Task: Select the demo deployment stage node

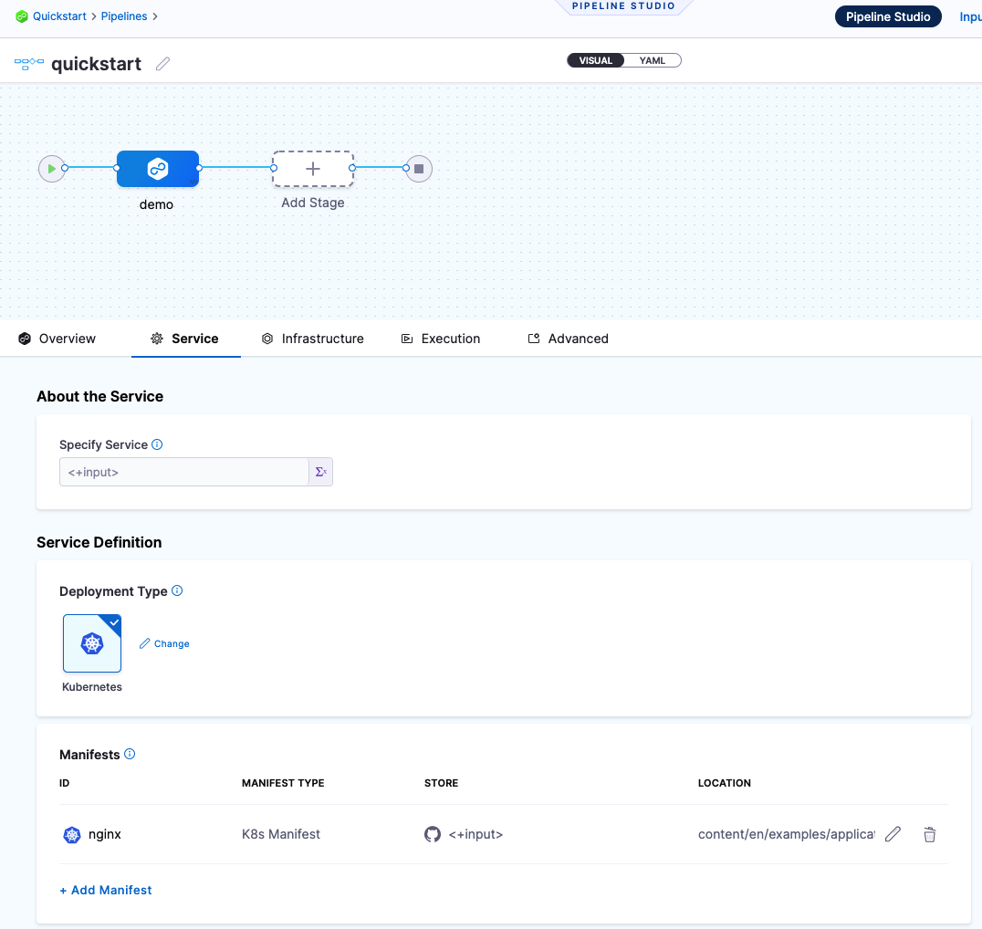Action: coord(157,169)
